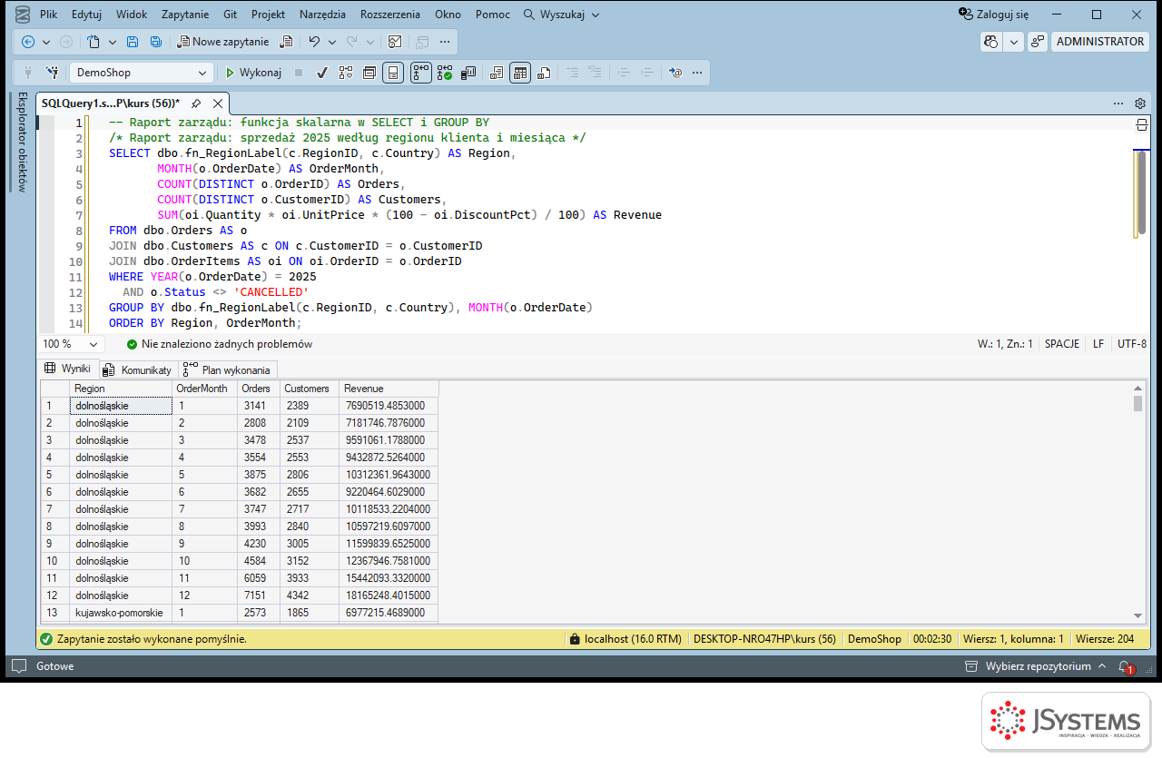Click the code editor vertical scrollbar

(x=1141, y=194)
